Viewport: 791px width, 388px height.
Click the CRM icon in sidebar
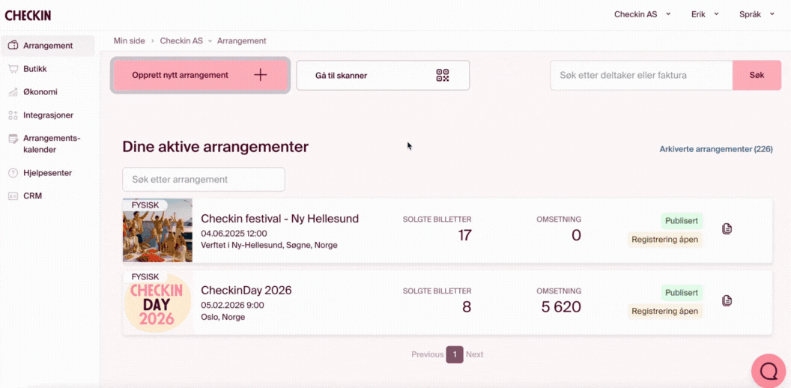point(13,196)
